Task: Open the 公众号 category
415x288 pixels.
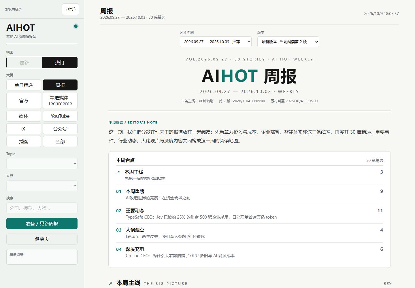Action: 60,129
